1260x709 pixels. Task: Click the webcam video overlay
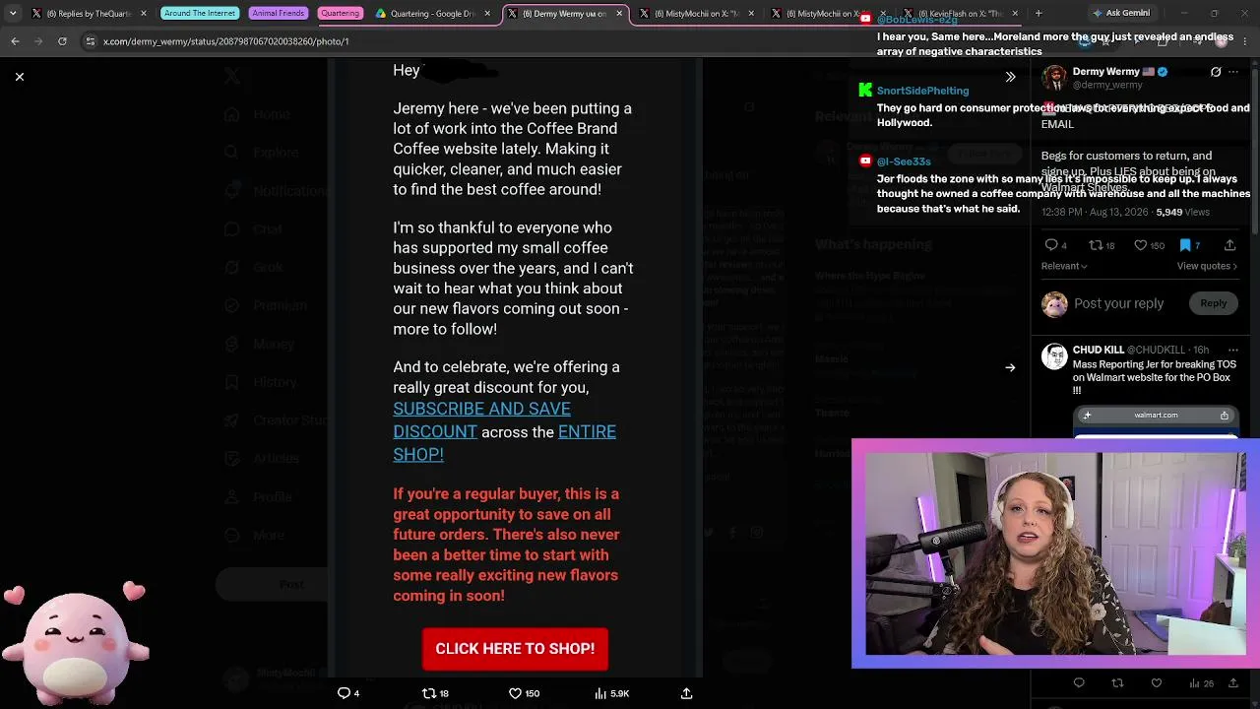click(x=1055, y=553)
